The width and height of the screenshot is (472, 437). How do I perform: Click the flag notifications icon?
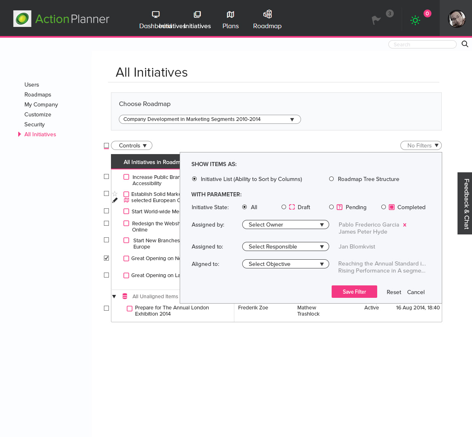(376, 20)
